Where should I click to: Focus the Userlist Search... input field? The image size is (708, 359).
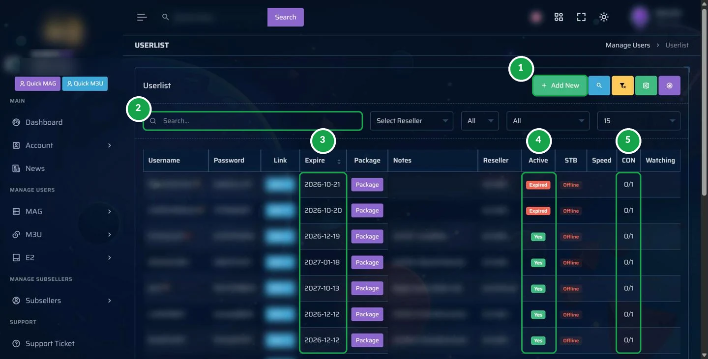coord(253,121)
